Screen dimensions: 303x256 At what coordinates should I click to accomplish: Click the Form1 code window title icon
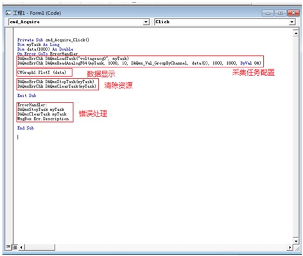[8, 13]
